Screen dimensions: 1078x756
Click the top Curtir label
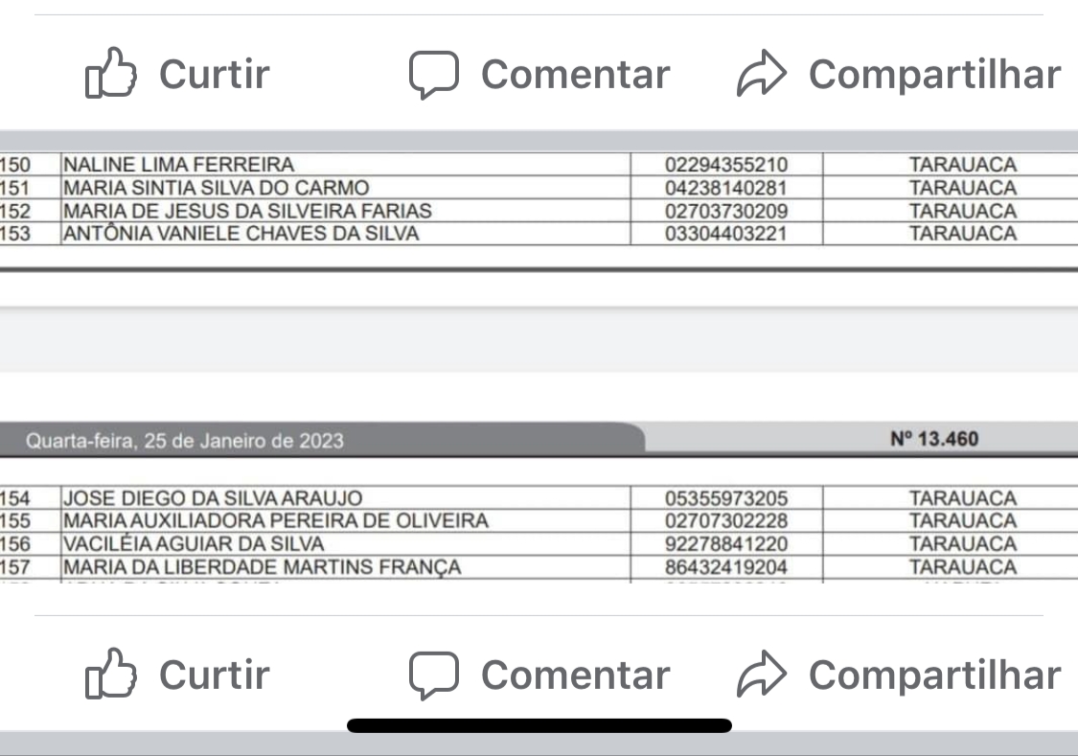coord(215,74)
